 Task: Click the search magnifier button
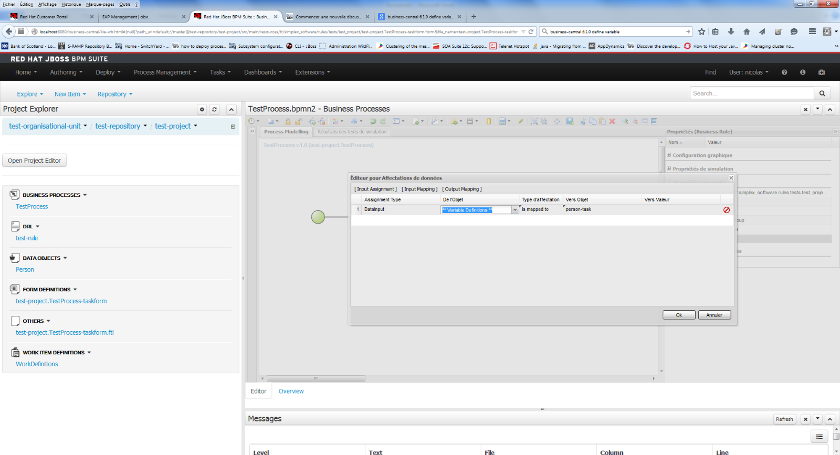click(822, 93)
